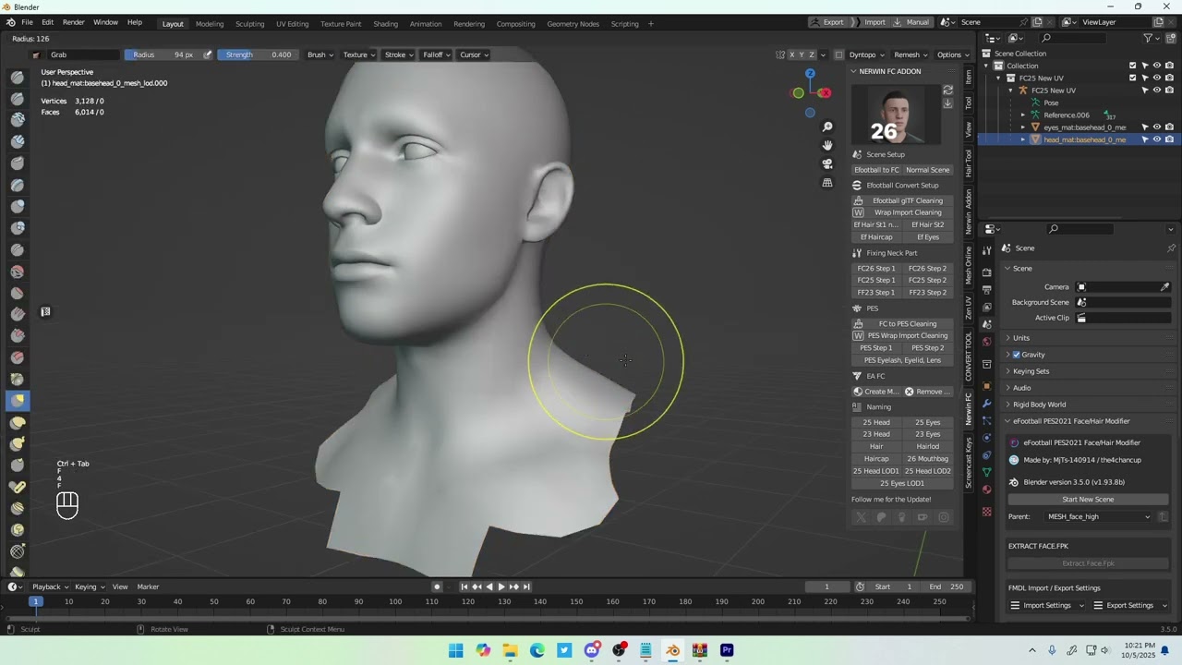Click the pan hand icon in viewport
Screen dimensions: 1182x665
(827, 145)
